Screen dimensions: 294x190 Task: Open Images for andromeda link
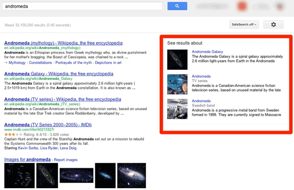coord(28,159)
